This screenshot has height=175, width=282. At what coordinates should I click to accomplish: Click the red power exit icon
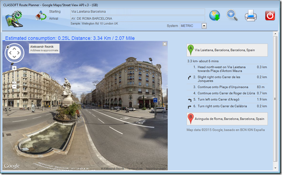tap(270, 16)
